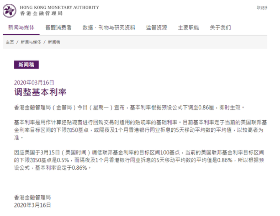The width and height of the screenshot is (280, 216).
Task: Click the 香港金融管理局 signature at the bottom
Action: tap(33, 198)
